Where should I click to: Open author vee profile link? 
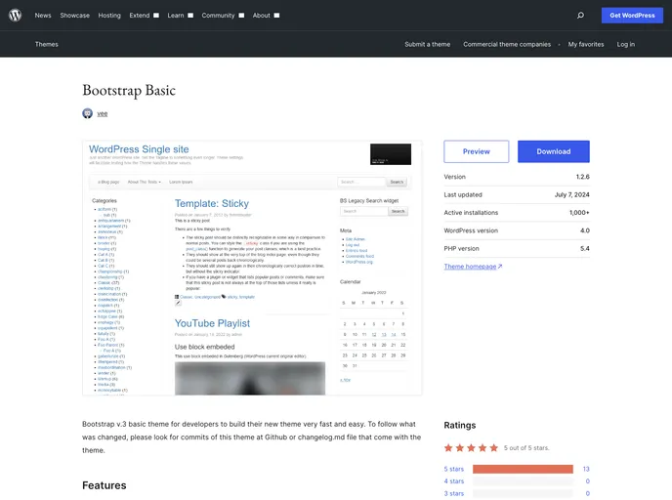coord(102,113)
